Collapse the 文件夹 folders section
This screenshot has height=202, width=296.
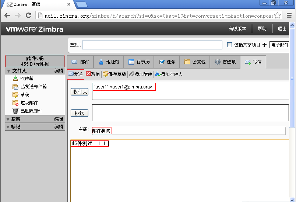8,71
